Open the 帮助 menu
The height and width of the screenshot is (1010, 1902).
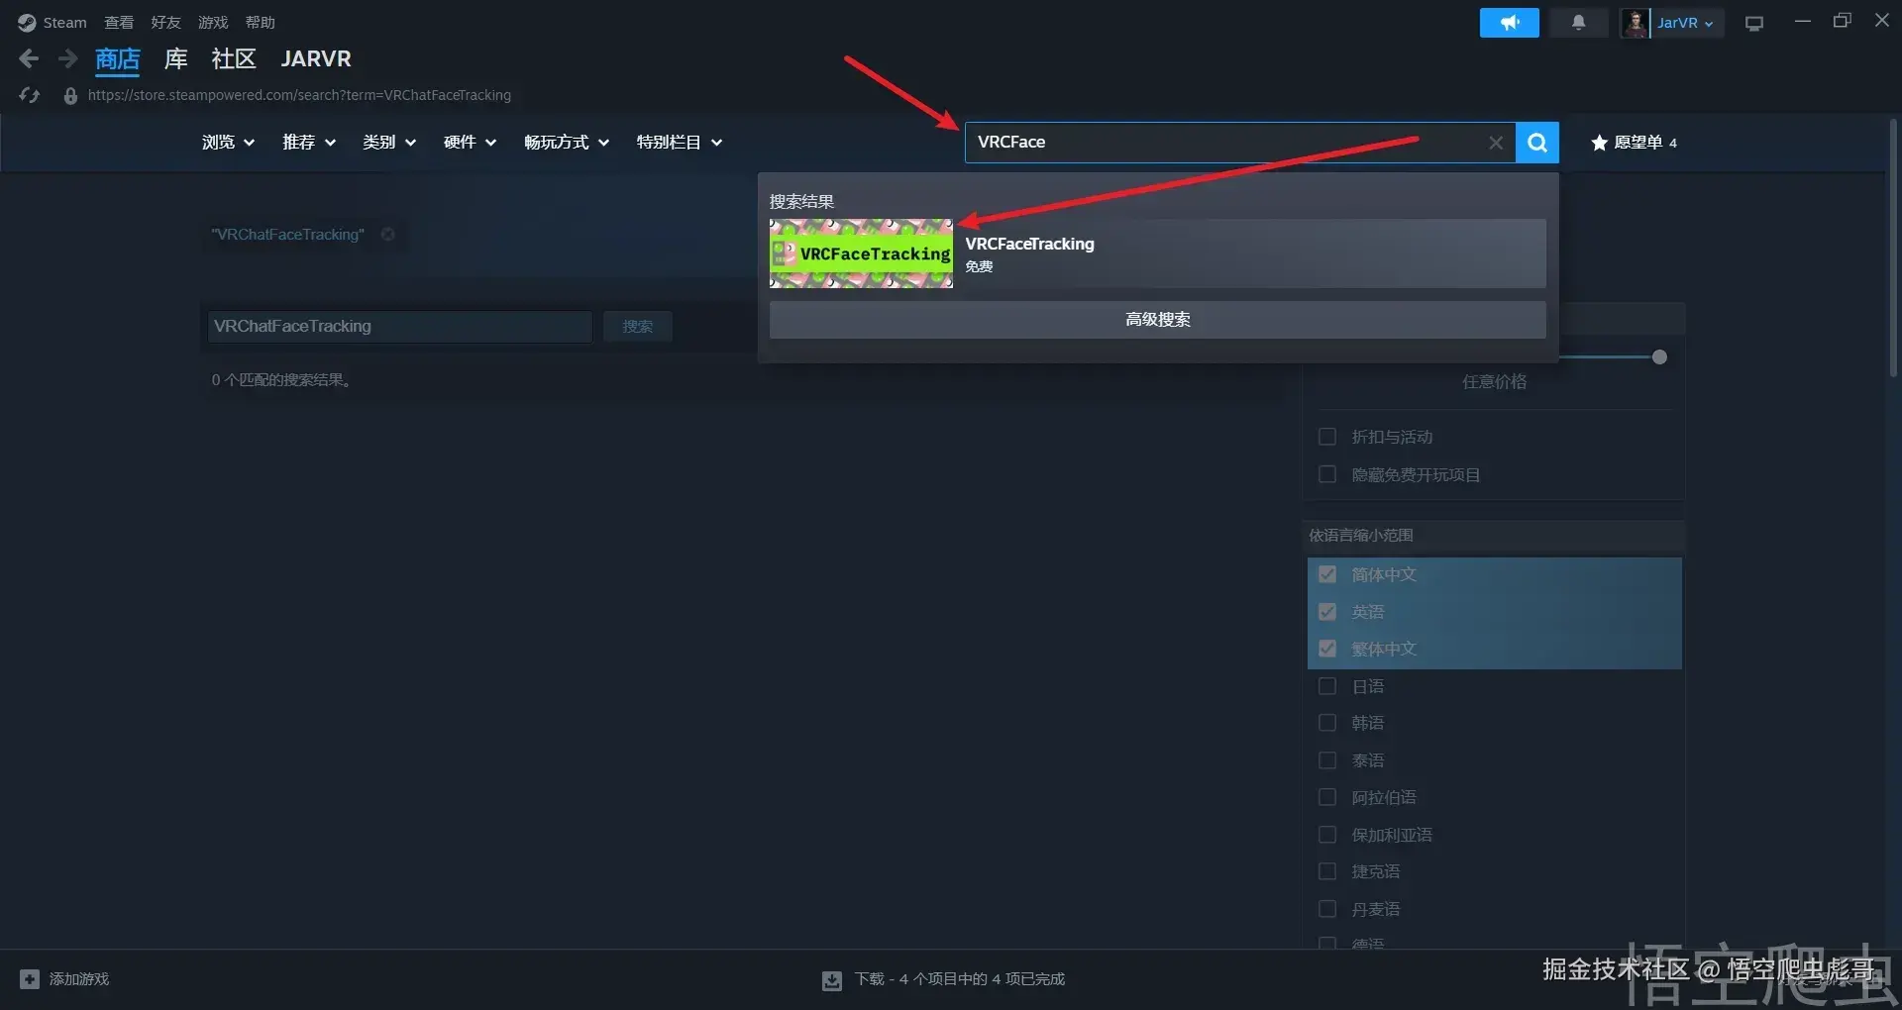[261, 22]
